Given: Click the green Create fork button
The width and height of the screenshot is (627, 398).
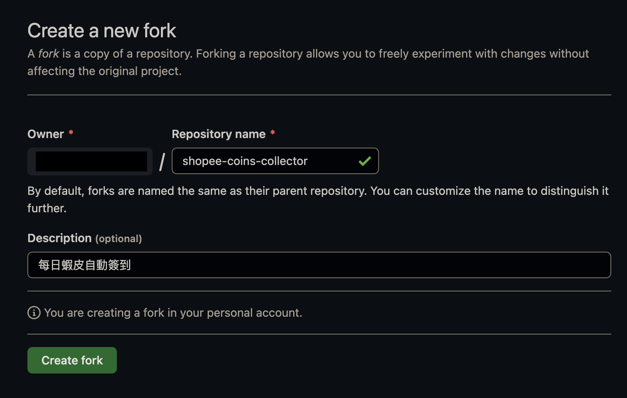Looking at the screenshot, I should [x=72, y=360].
